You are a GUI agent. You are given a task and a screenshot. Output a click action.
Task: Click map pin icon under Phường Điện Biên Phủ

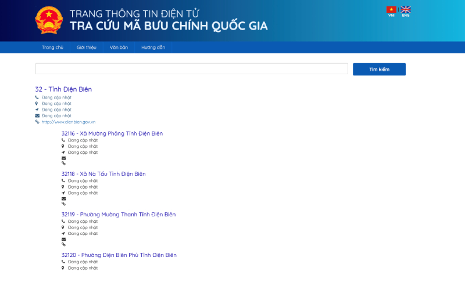(63, 268)
